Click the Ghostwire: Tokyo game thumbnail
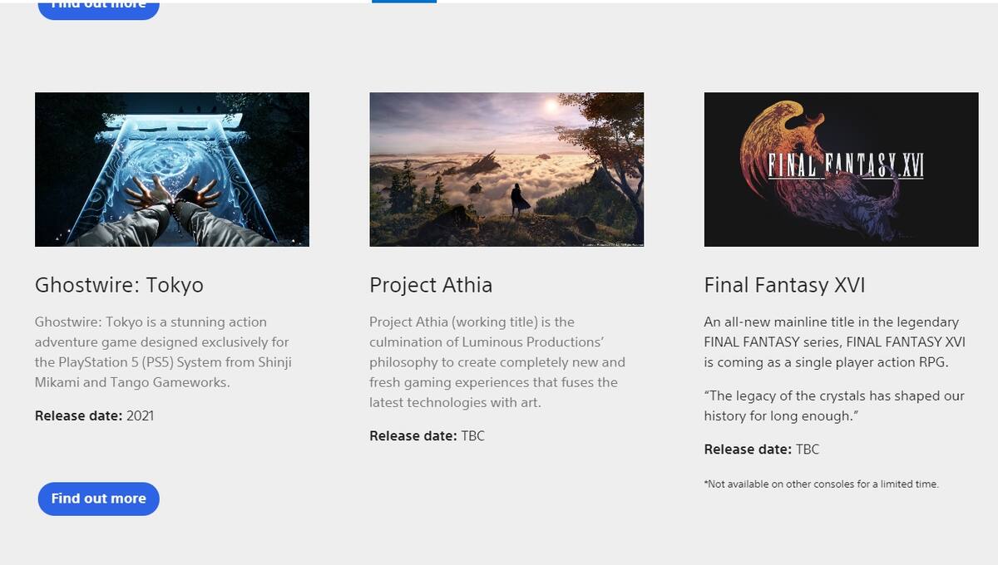The image size is (998, 565). point(172,169)
